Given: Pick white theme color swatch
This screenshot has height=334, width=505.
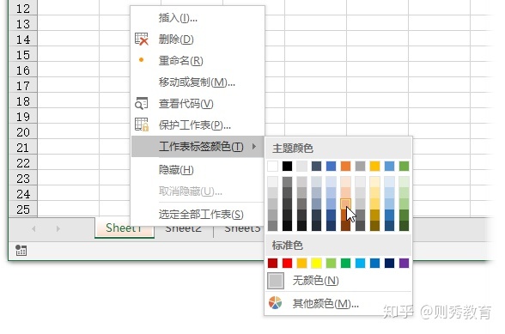Looking at the screenshot, I should click(x=273, y=167).
